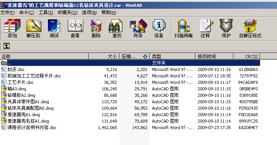Open the 收藏夹(O) menu
This screenshot has width=277, height=145.
point(67,13)
